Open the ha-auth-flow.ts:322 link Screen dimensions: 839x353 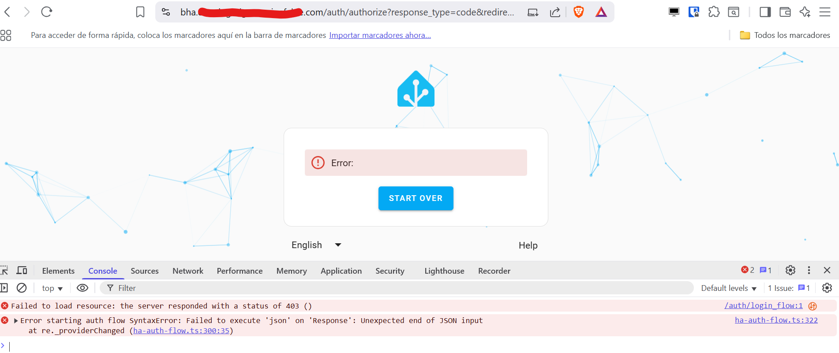click(776, 320)
